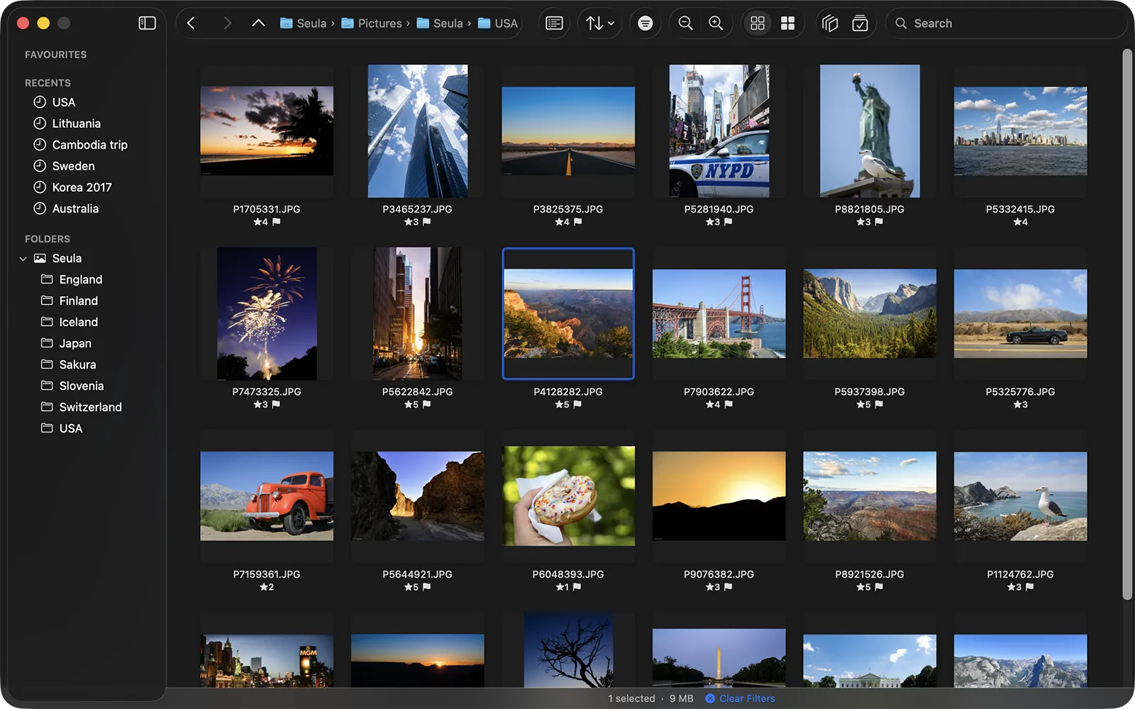The height and width of the screenshot is (709, 1135).
Task: Select the P8821805.JPG Statue of Liberty thumbnail
Action: click(x=870, y=130)
